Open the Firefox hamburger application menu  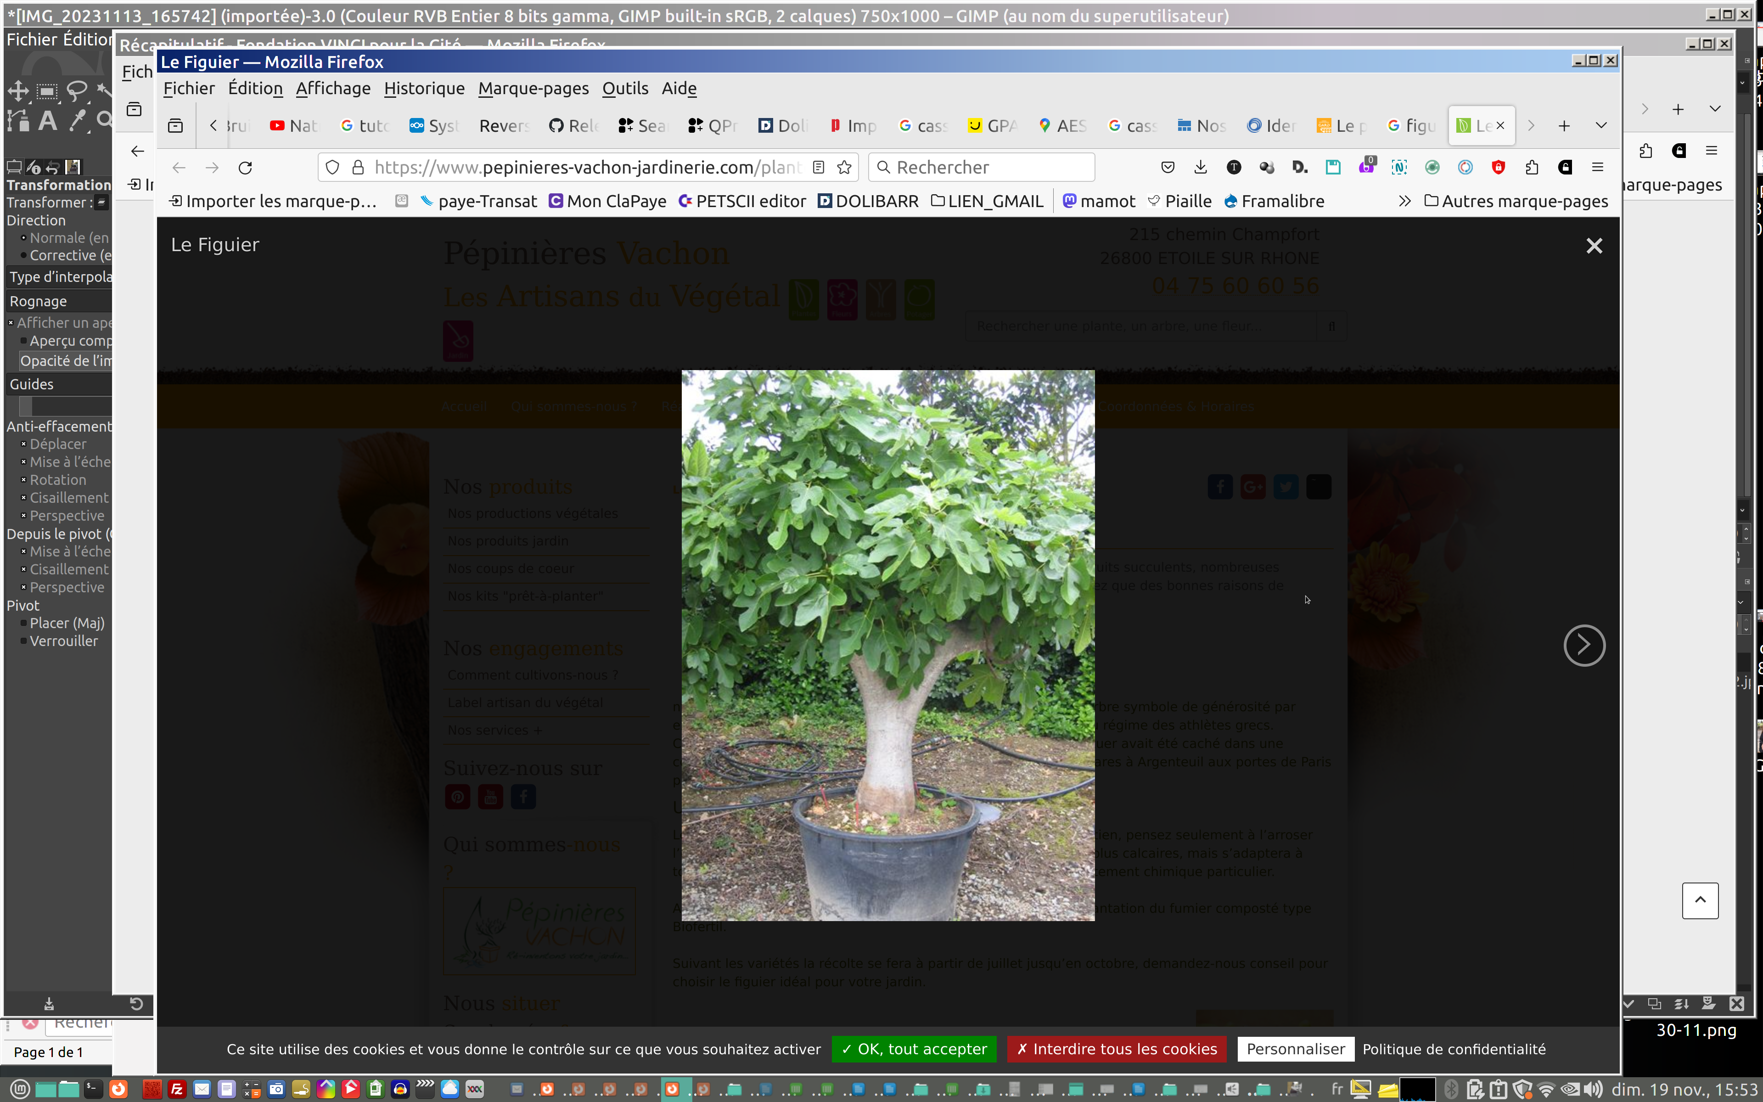point(1598,168)
